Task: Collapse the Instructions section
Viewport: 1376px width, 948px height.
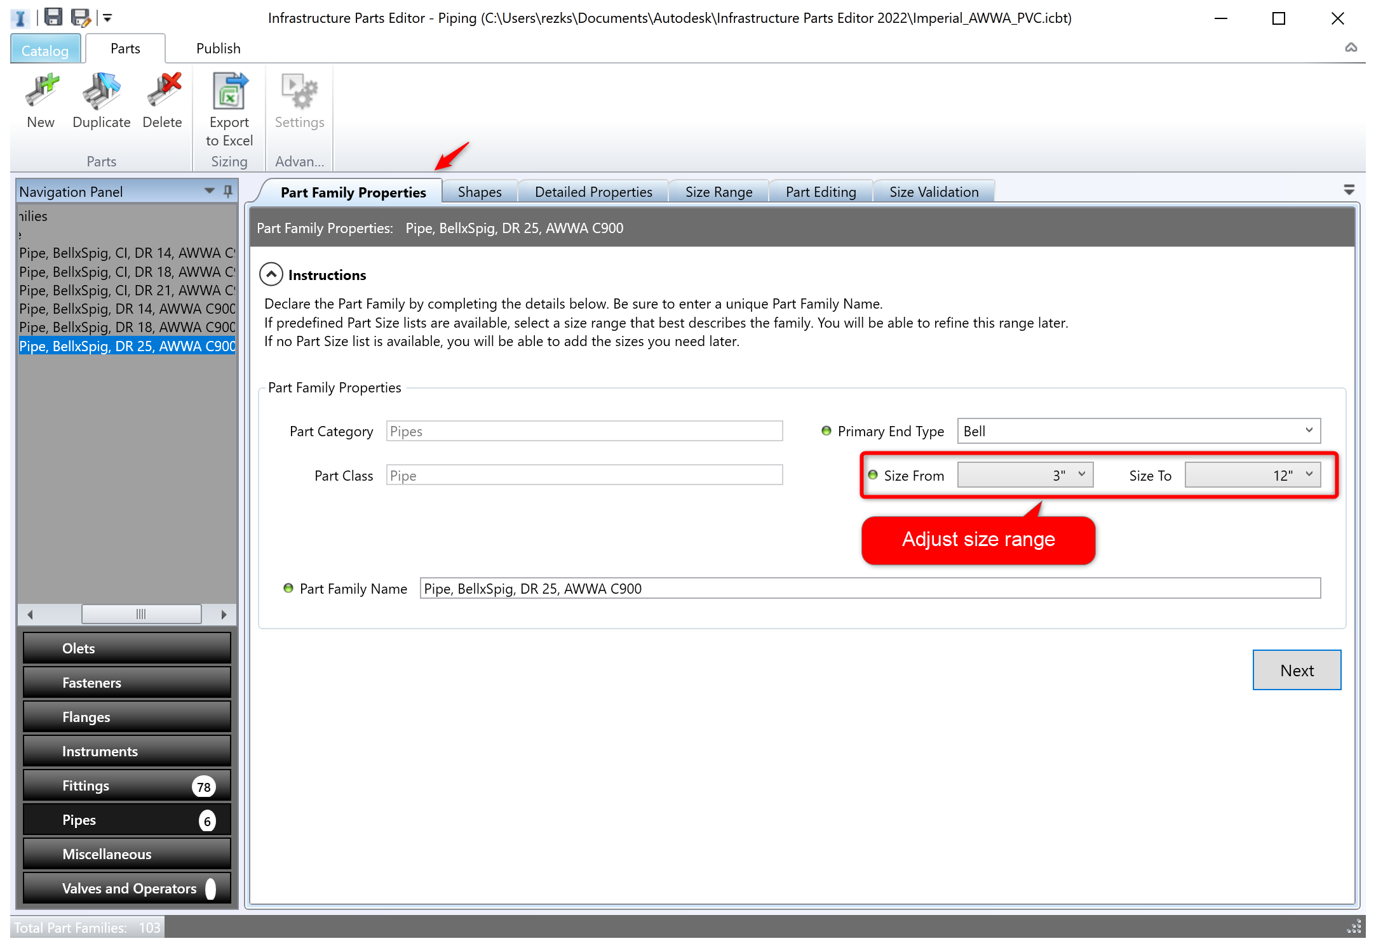Action: click(x=271, y=275)
